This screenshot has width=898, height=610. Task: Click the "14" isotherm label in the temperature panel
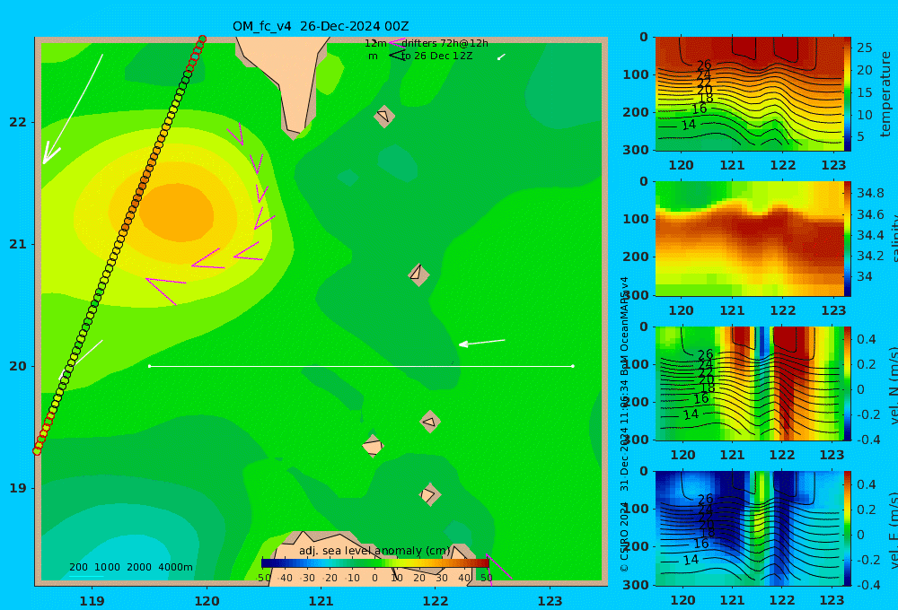[x=689, y=124]
